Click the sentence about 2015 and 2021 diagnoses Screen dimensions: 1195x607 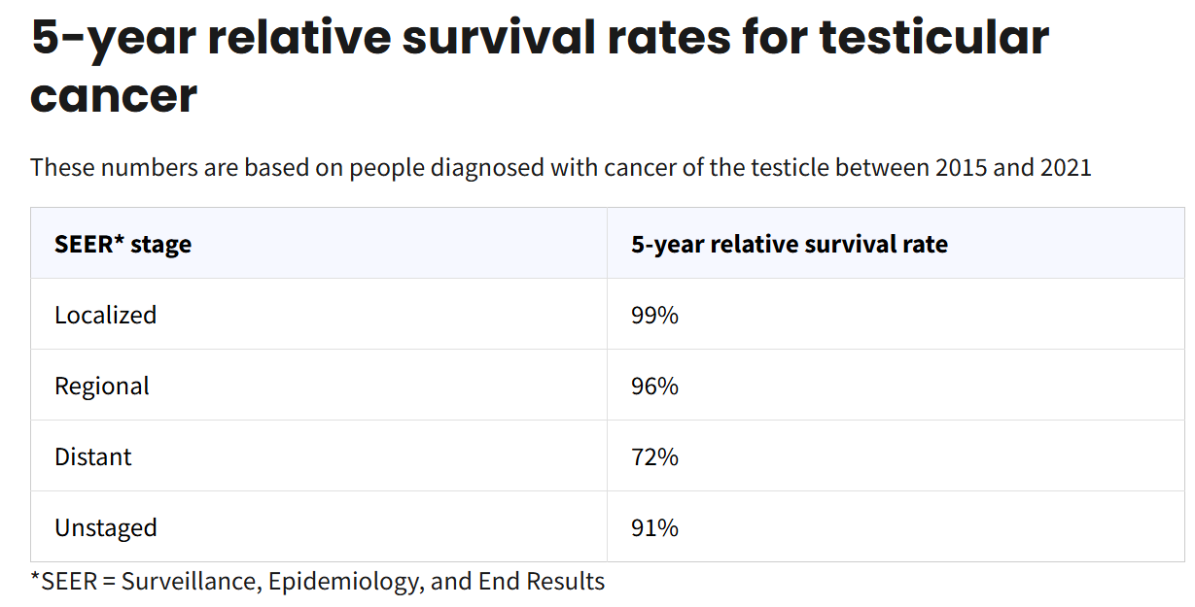tap(561, 167)
